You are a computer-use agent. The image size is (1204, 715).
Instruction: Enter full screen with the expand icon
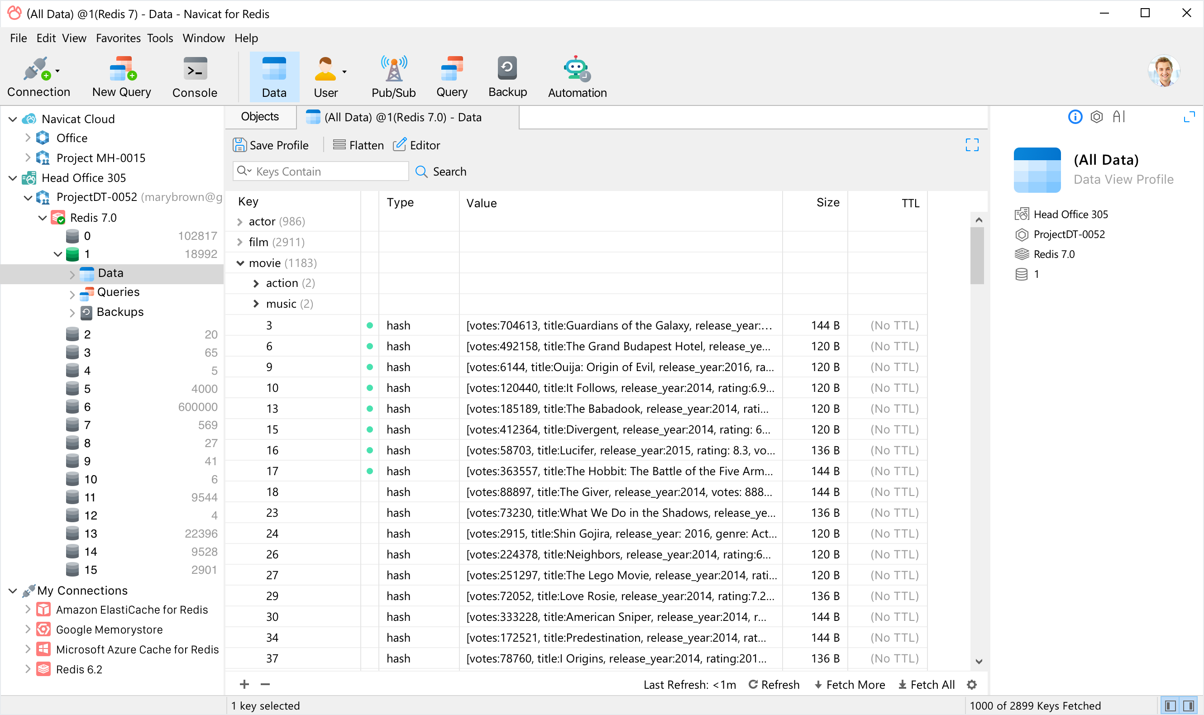[x=972, y=145]
